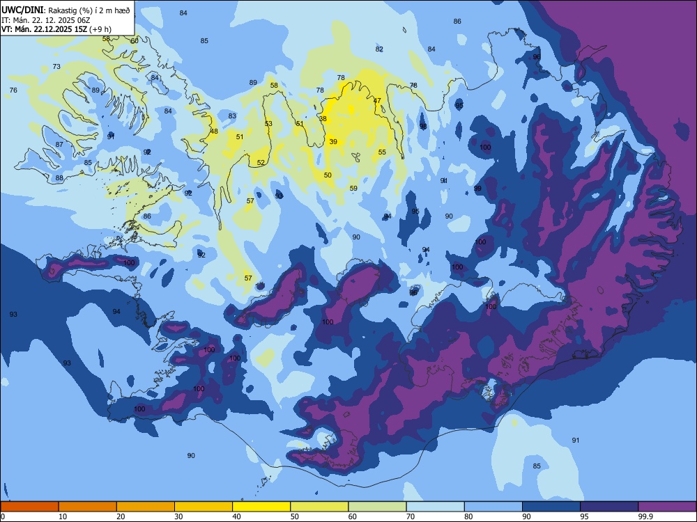
Task: Pick the 20–30 amber legend swatch
Action: point(146,507)
